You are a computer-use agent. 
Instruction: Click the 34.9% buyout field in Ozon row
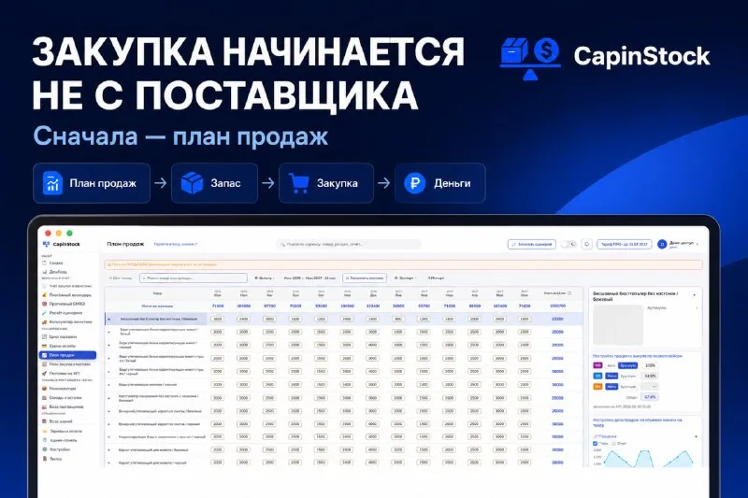click(x=650, y=376)
